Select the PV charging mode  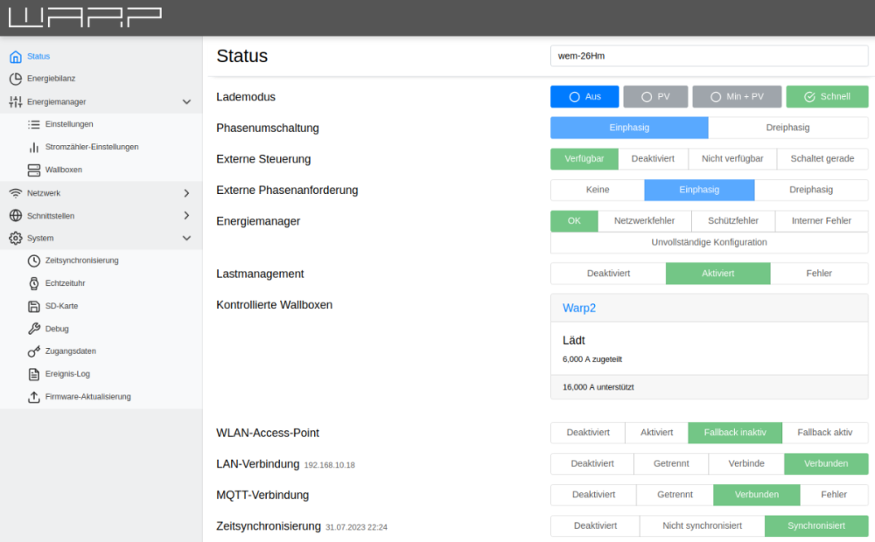(x=655, y=97)
